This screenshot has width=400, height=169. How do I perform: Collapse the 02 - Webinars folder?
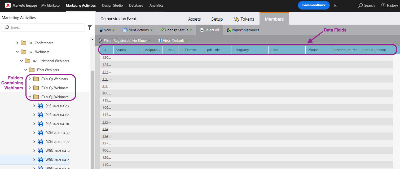click(17, 52)
